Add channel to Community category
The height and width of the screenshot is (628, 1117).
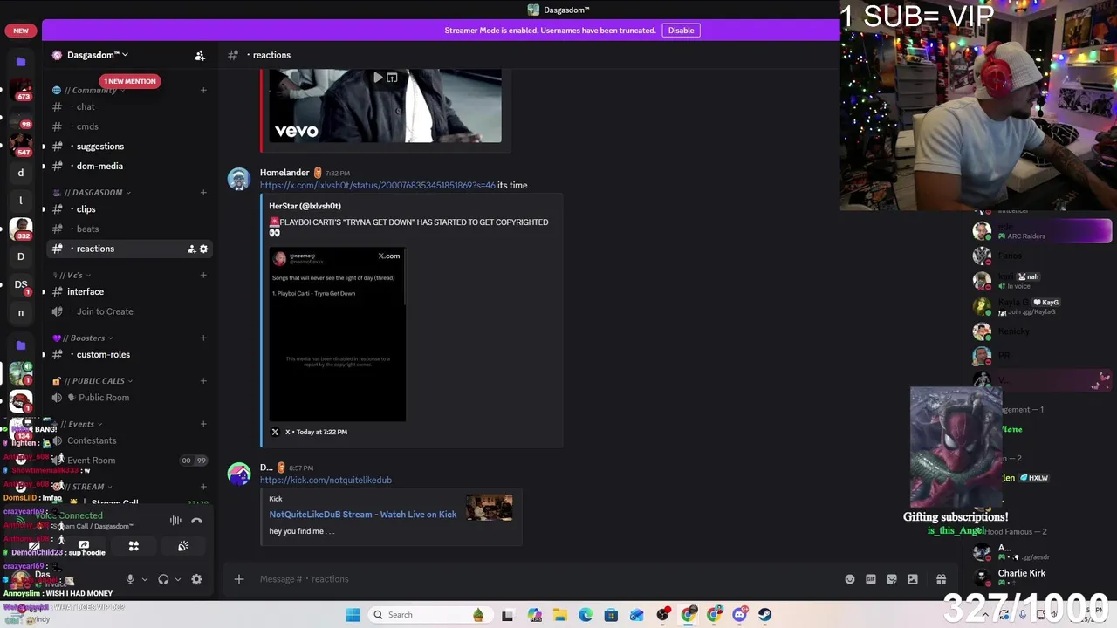click(x=203, y=90)
